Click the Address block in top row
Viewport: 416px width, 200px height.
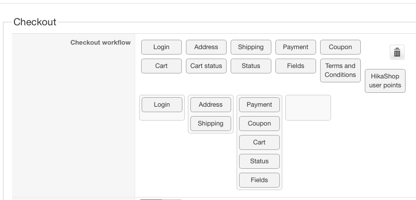coord(206,47)
